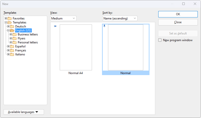Select Español in the tree
Viewport: 201px width, 118px height.
point(20,46)
